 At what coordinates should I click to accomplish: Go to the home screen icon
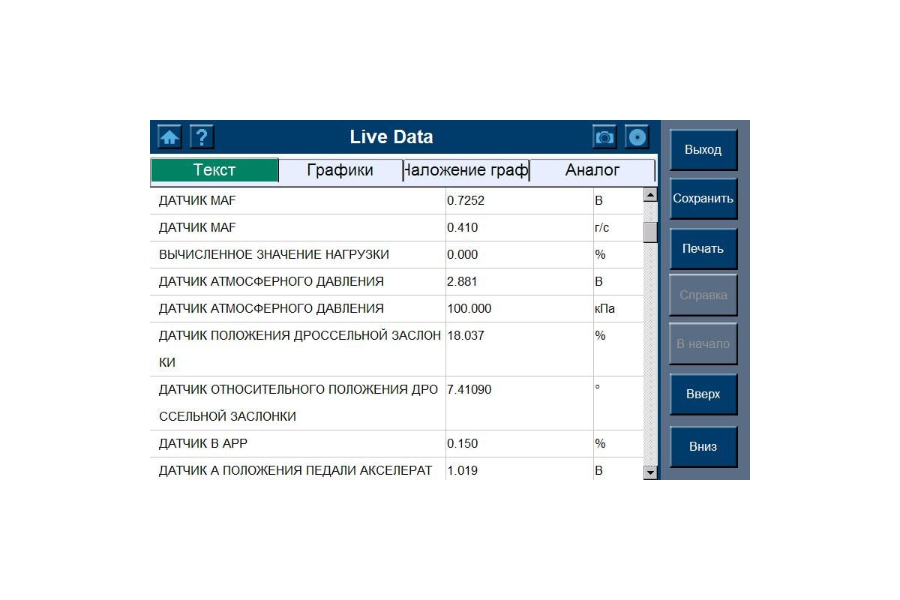[x=170, y=137]
